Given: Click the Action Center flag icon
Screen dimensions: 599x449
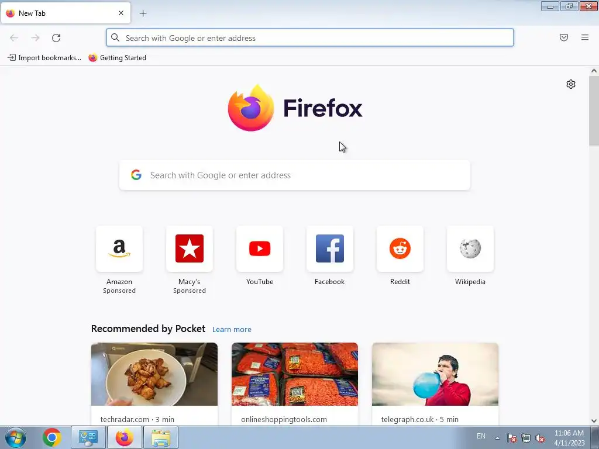Looking at the screenshot, I should coord(512,438).
